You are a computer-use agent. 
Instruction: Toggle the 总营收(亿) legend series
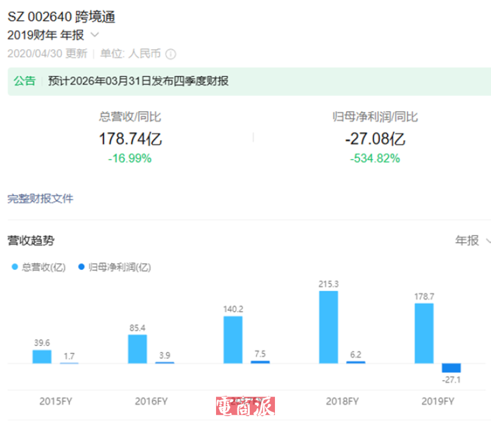pos(39,267)
